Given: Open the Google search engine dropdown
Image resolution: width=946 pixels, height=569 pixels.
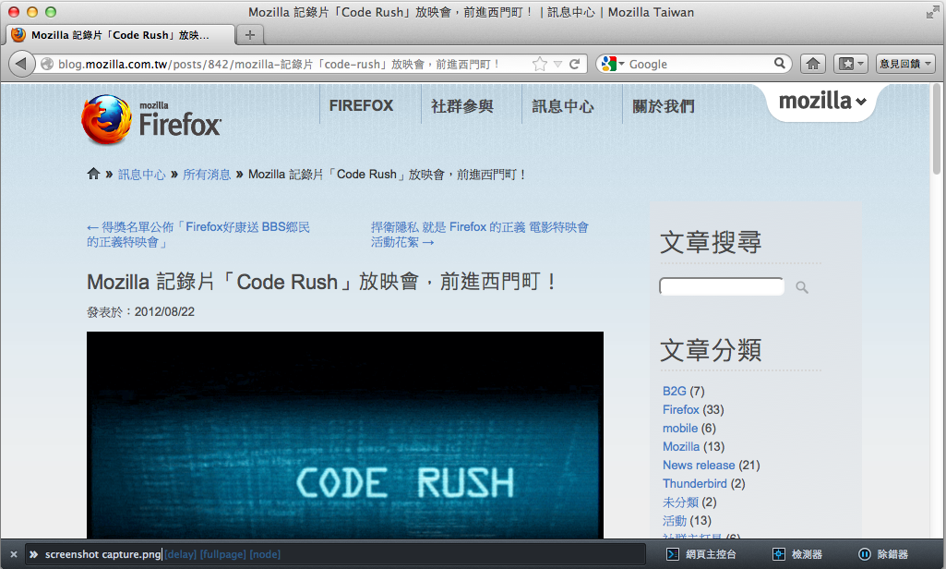Looking at the screenshot, I should click(x=620, y=63).
